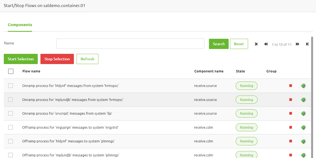The width and height of the screenshot is (316, 158).
Task: Toggle the select-all checkbox in the header row
Action: (x=11, y=71)
